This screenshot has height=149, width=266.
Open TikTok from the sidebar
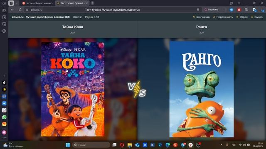(x=4, y=83)
